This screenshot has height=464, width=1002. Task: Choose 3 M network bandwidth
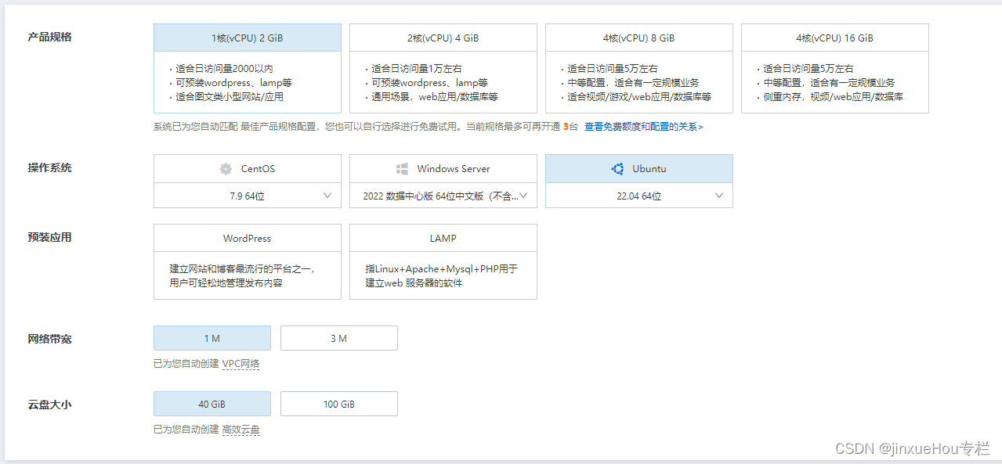339,338
